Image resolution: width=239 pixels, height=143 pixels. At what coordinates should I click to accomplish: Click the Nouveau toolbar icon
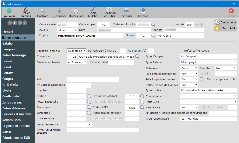point(9,11)
